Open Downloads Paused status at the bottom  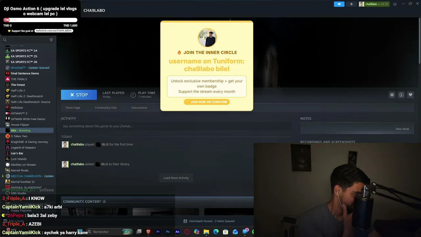[209, 221]
